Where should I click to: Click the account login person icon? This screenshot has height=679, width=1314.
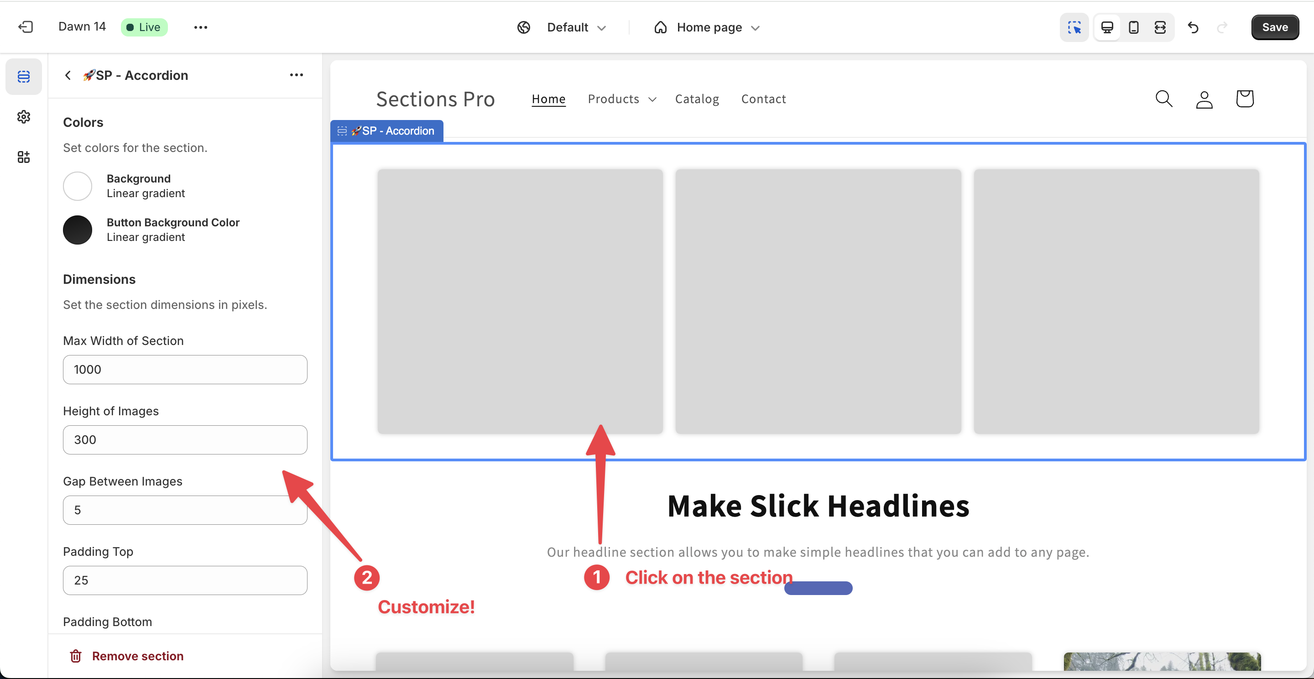point(1204,99)
